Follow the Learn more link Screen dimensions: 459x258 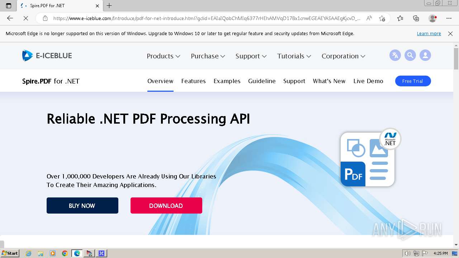pos(429,34)
